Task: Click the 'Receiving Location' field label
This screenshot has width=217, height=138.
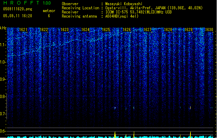Action: coord(80,8)
